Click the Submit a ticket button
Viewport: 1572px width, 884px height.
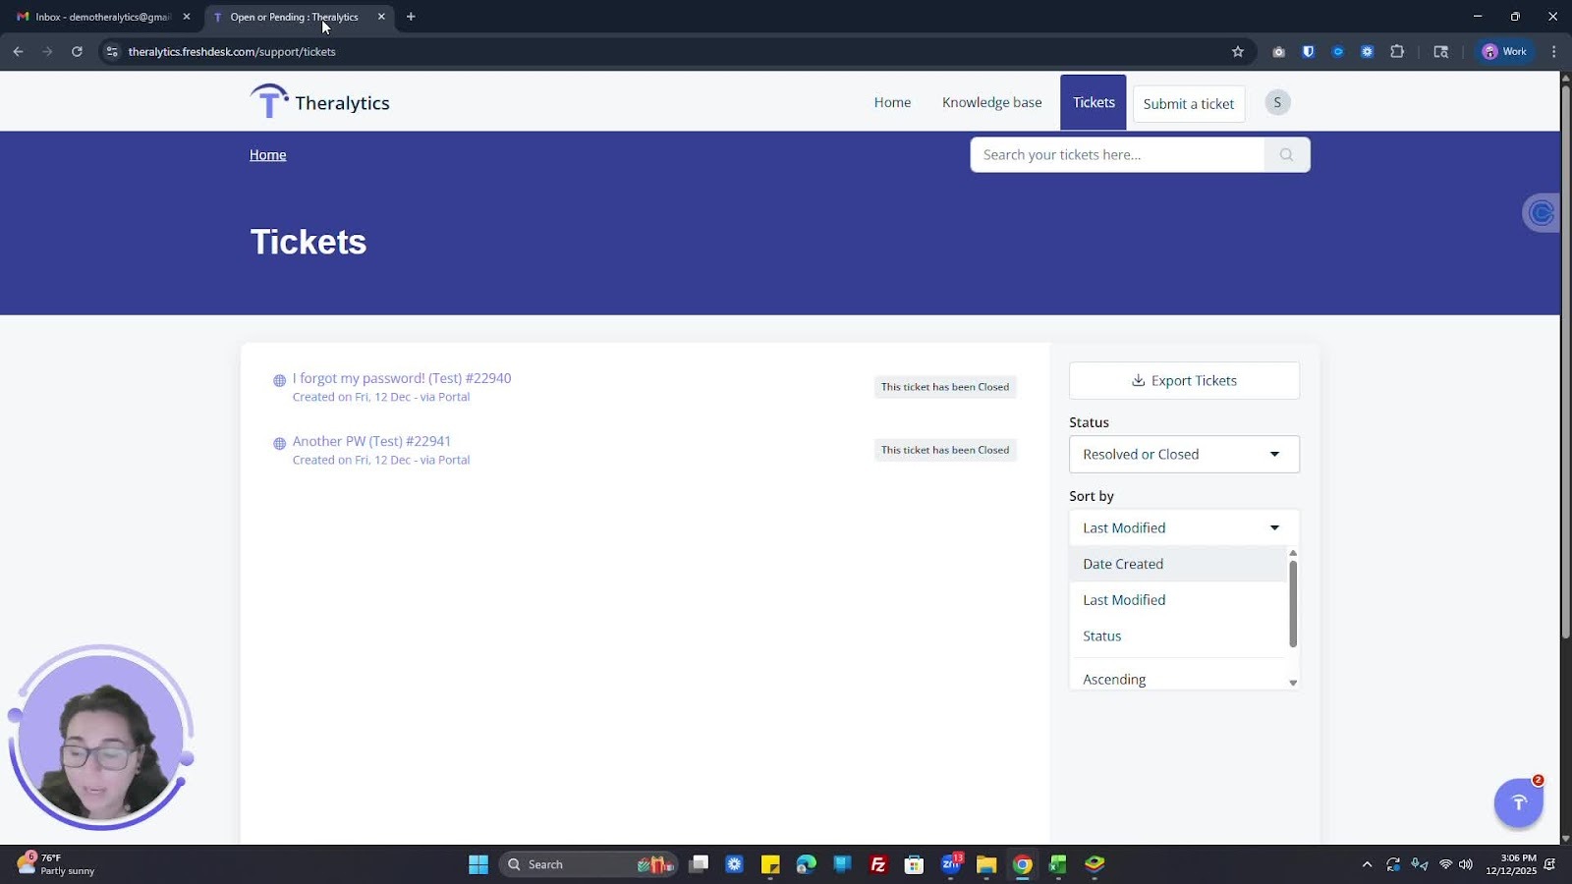click(x=1189, y=103)
